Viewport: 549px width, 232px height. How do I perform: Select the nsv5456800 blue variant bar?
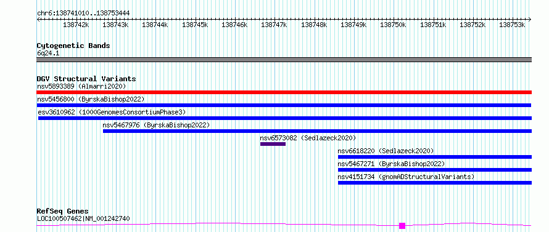tap(284, 105)
